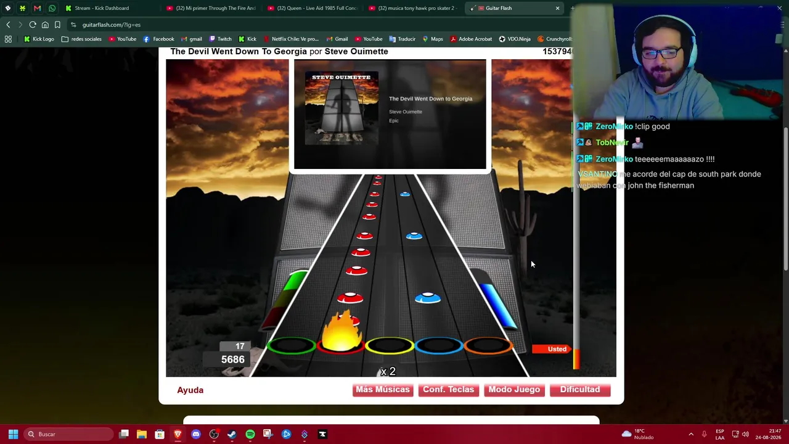
Task: Open the volume control in the system tray
Action: click(x=745, y=434)
